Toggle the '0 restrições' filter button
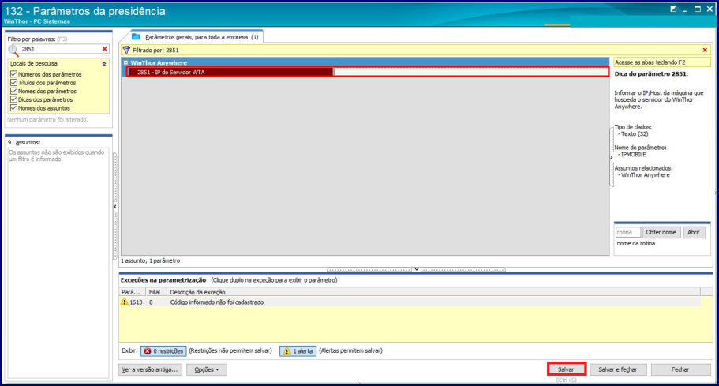Image resolution: width=719 pixels, height=386 pixels. tap(163, 351)
